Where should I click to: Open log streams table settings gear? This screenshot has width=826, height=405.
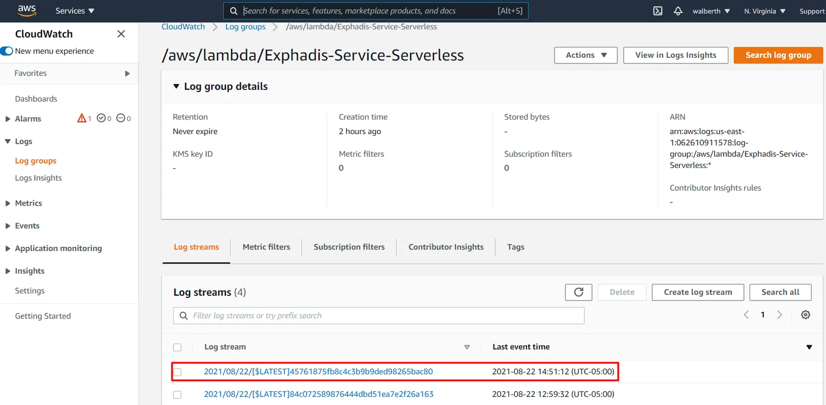805,315
